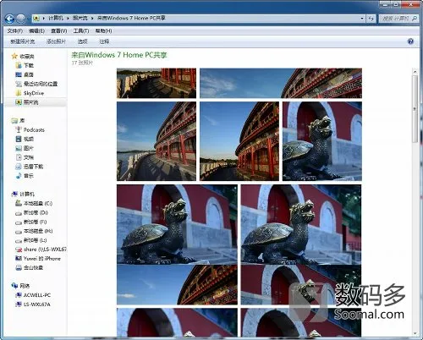The image size is (423, 340).
Task: Expand the breadcrumb arrow before 计算机
Action: coord(44,19)
